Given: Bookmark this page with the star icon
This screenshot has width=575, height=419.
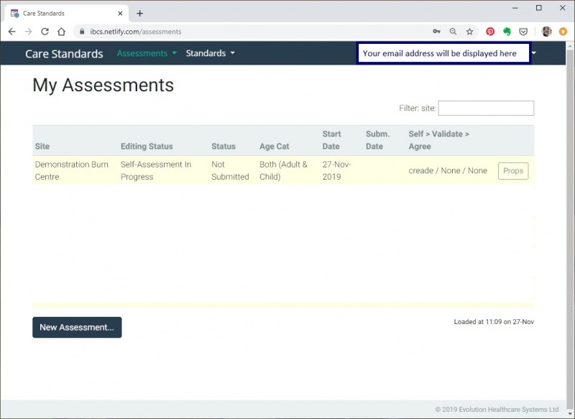Looking at the screenshot, I should point(470,32).
